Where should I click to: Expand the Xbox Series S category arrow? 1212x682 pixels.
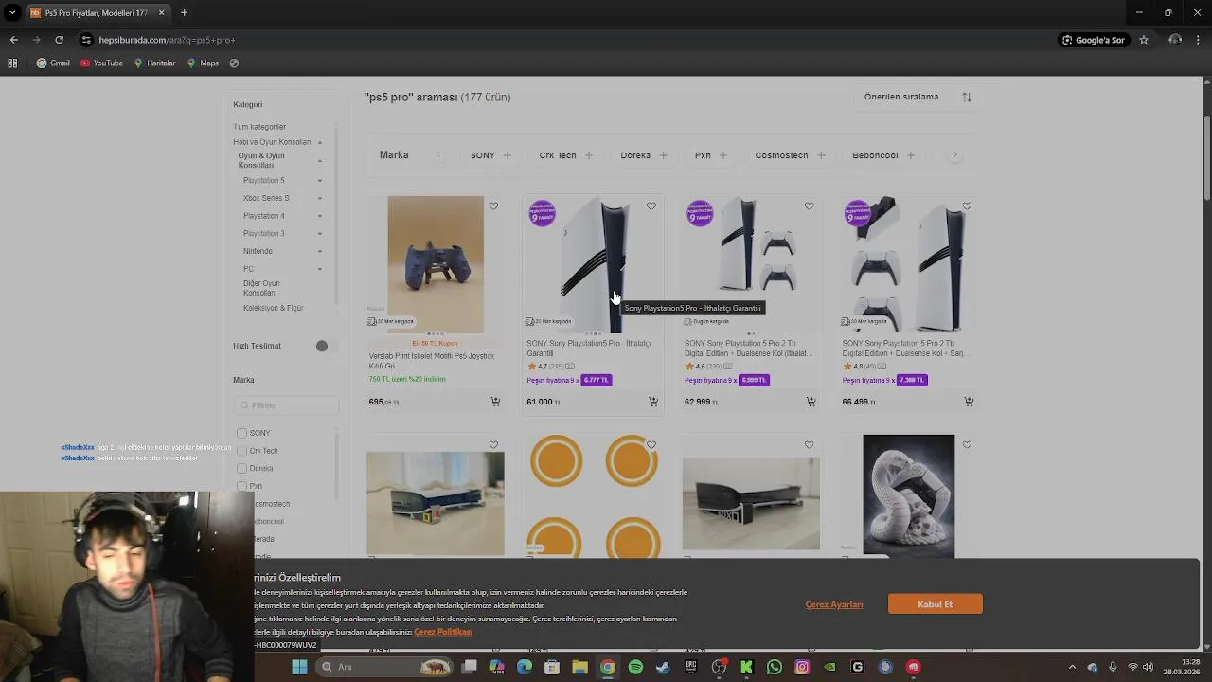click(x=320, y=198)
